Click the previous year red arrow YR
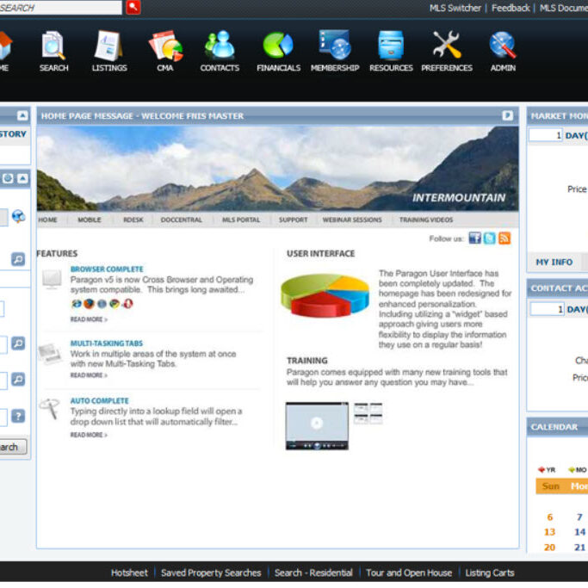The height and width of the screenshot is (588, 588). [547, 470]
